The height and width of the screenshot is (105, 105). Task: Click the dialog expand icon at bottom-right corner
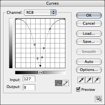point(98,99)
